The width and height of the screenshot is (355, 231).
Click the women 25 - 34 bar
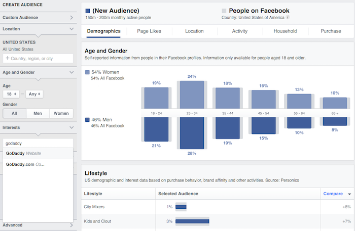click(x=192, y=95)
